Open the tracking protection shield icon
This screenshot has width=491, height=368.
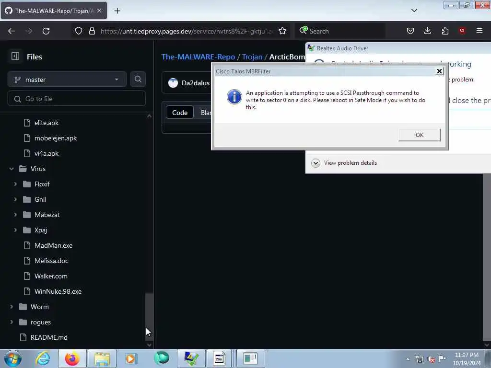(x=79, y=31)
